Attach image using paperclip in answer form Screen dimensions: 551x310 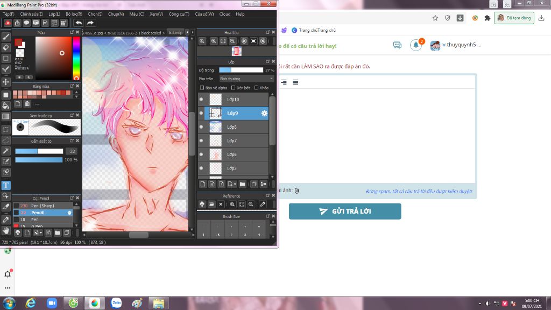tap(296, 191)
